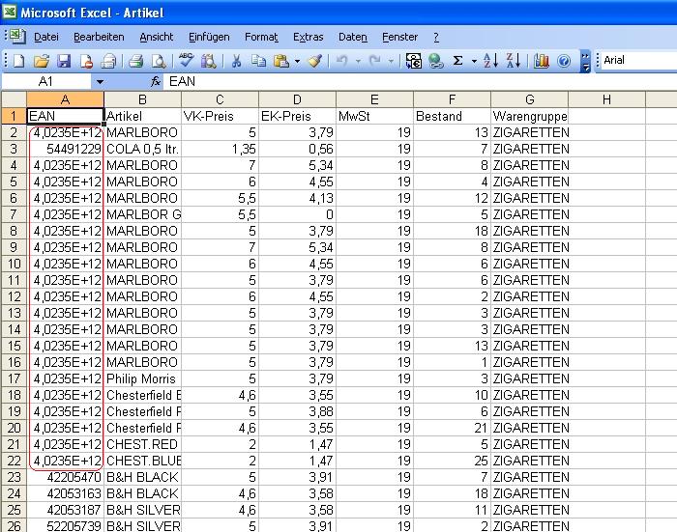Click the Arial font name box
The width and height of the screenshot is (677, 532).
pyautogui.click(x=639, y=61)
